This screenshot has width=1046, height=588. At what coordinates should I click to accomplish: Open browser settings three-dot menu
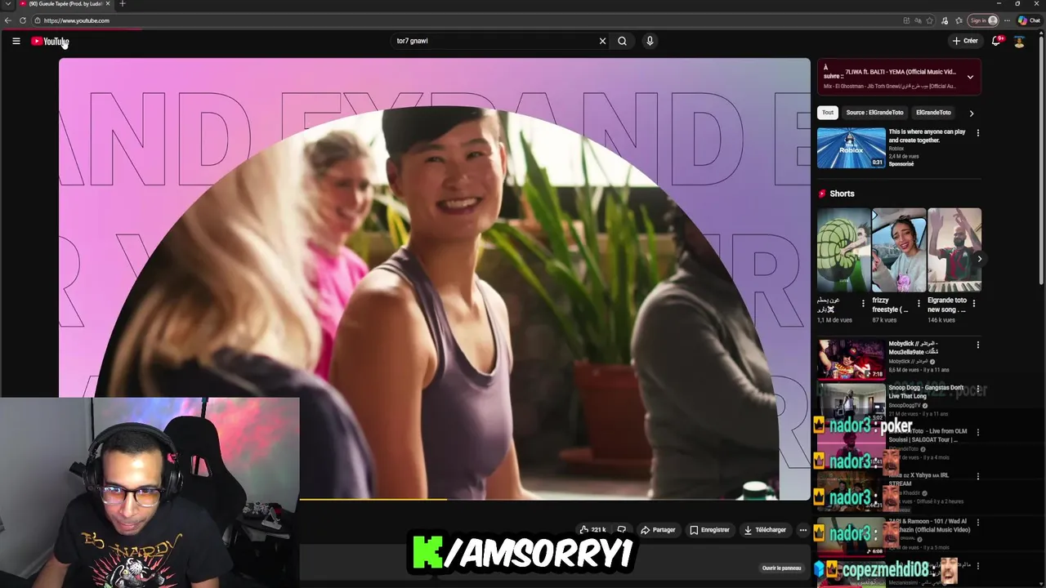[x=1007, y=20]
